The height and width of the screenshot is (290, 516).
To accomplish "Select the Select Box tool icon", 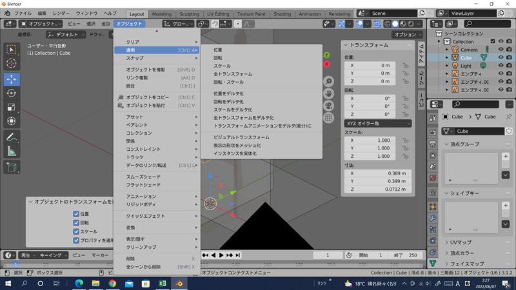I will point(12,50).
